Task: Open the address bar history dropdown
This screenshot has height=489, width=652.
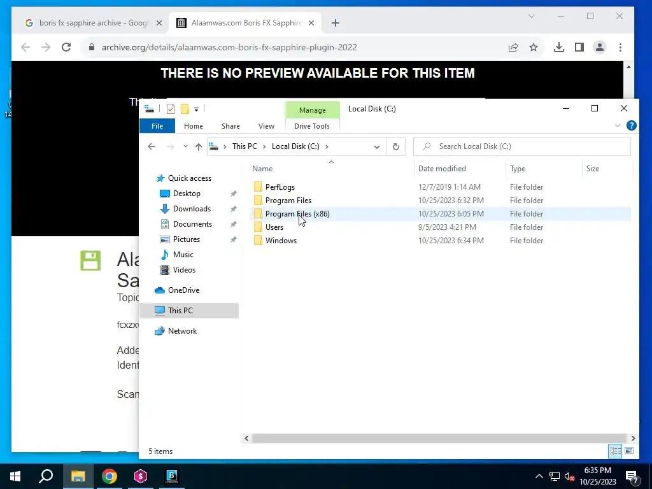Action: tap(377, 147)
